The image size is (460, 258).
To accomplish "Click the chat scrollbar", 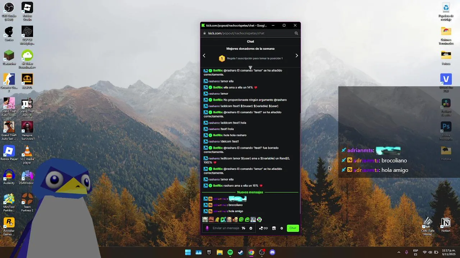I will [x=300, y=163].
